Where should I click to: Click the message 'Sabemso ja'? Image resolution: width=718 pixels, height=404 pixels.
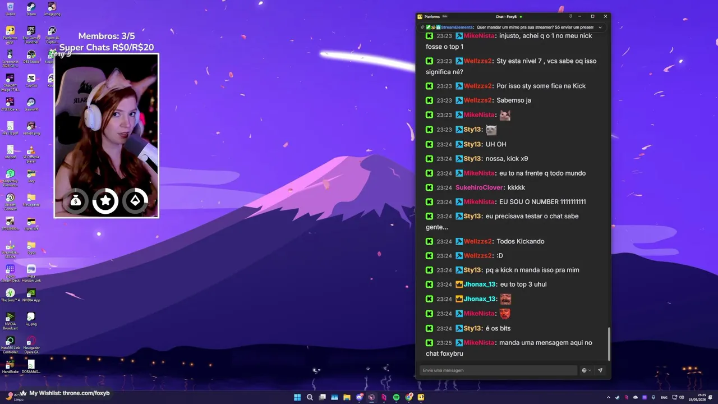514,100
